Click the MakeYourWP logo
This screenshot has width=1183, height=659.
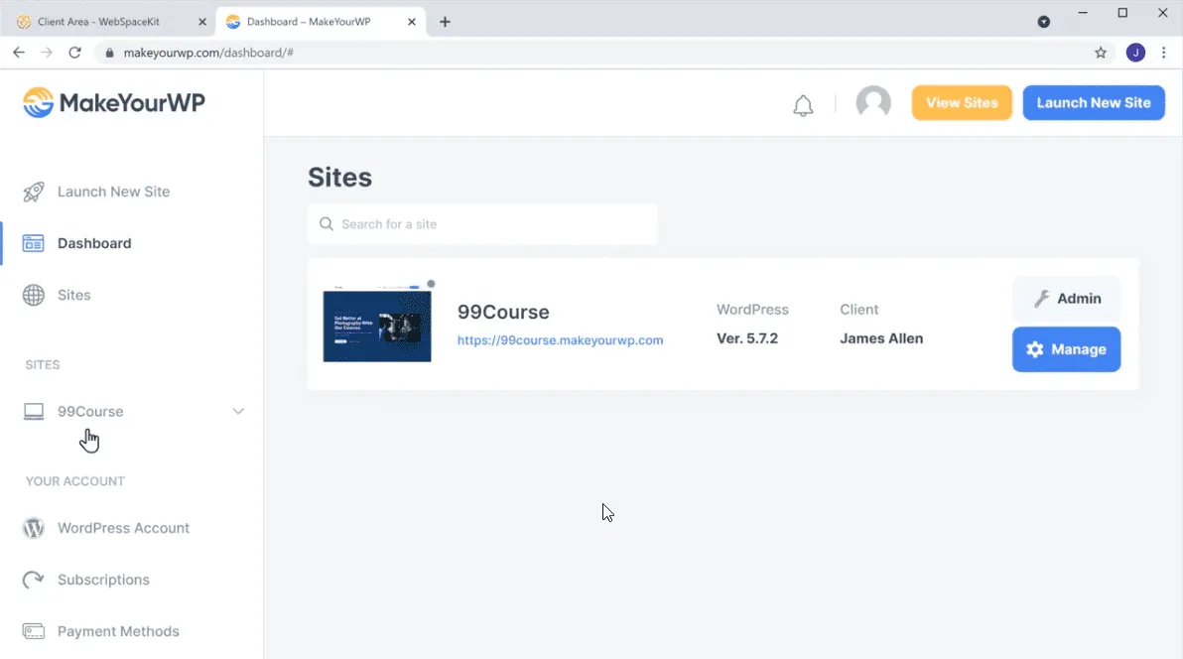coord(114,102)
